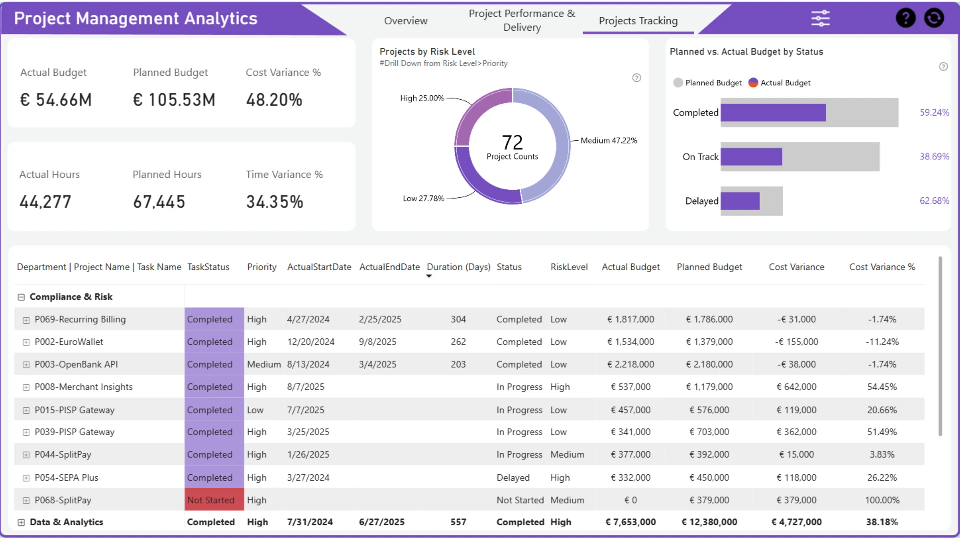
Task: Click the 12/20/2024 start date cell
Action: (x=310, y=342)
